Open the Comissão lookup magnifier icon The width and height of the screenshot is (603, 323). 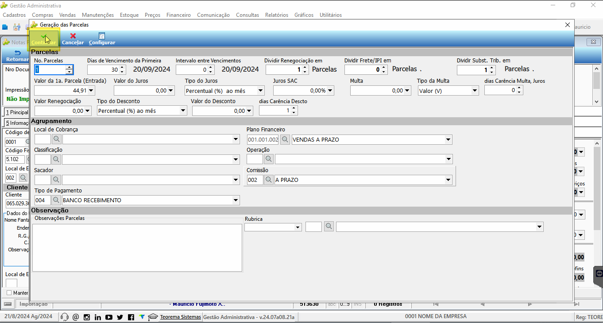(269, 180)
